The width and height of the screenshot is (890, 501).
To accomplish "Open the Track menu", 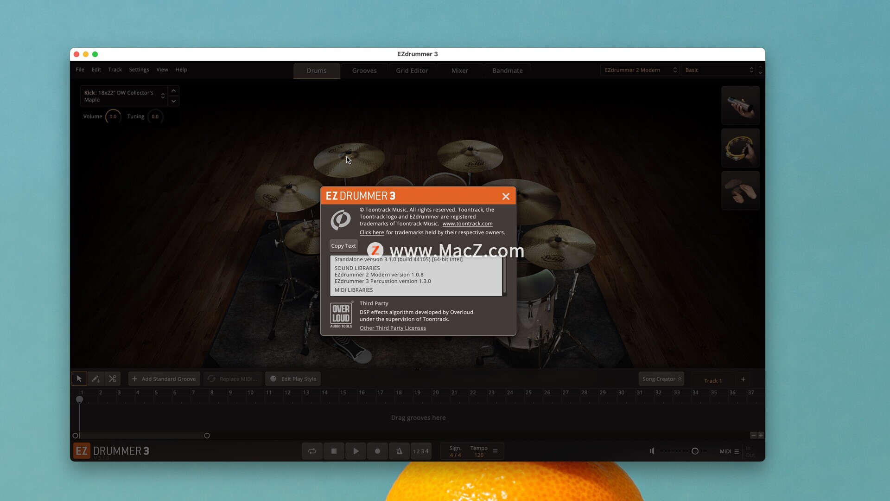I will pyautogui.click(x=115, y=70).
